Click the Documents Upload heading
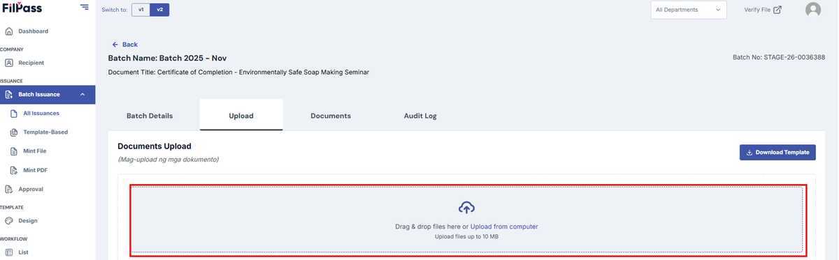Viewport: 839px width, 260px height. point(155,146)
